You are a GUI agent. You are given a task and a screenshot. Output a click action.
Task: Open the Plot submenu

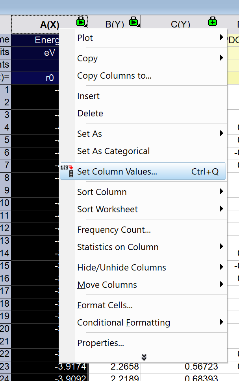point(85,38)
